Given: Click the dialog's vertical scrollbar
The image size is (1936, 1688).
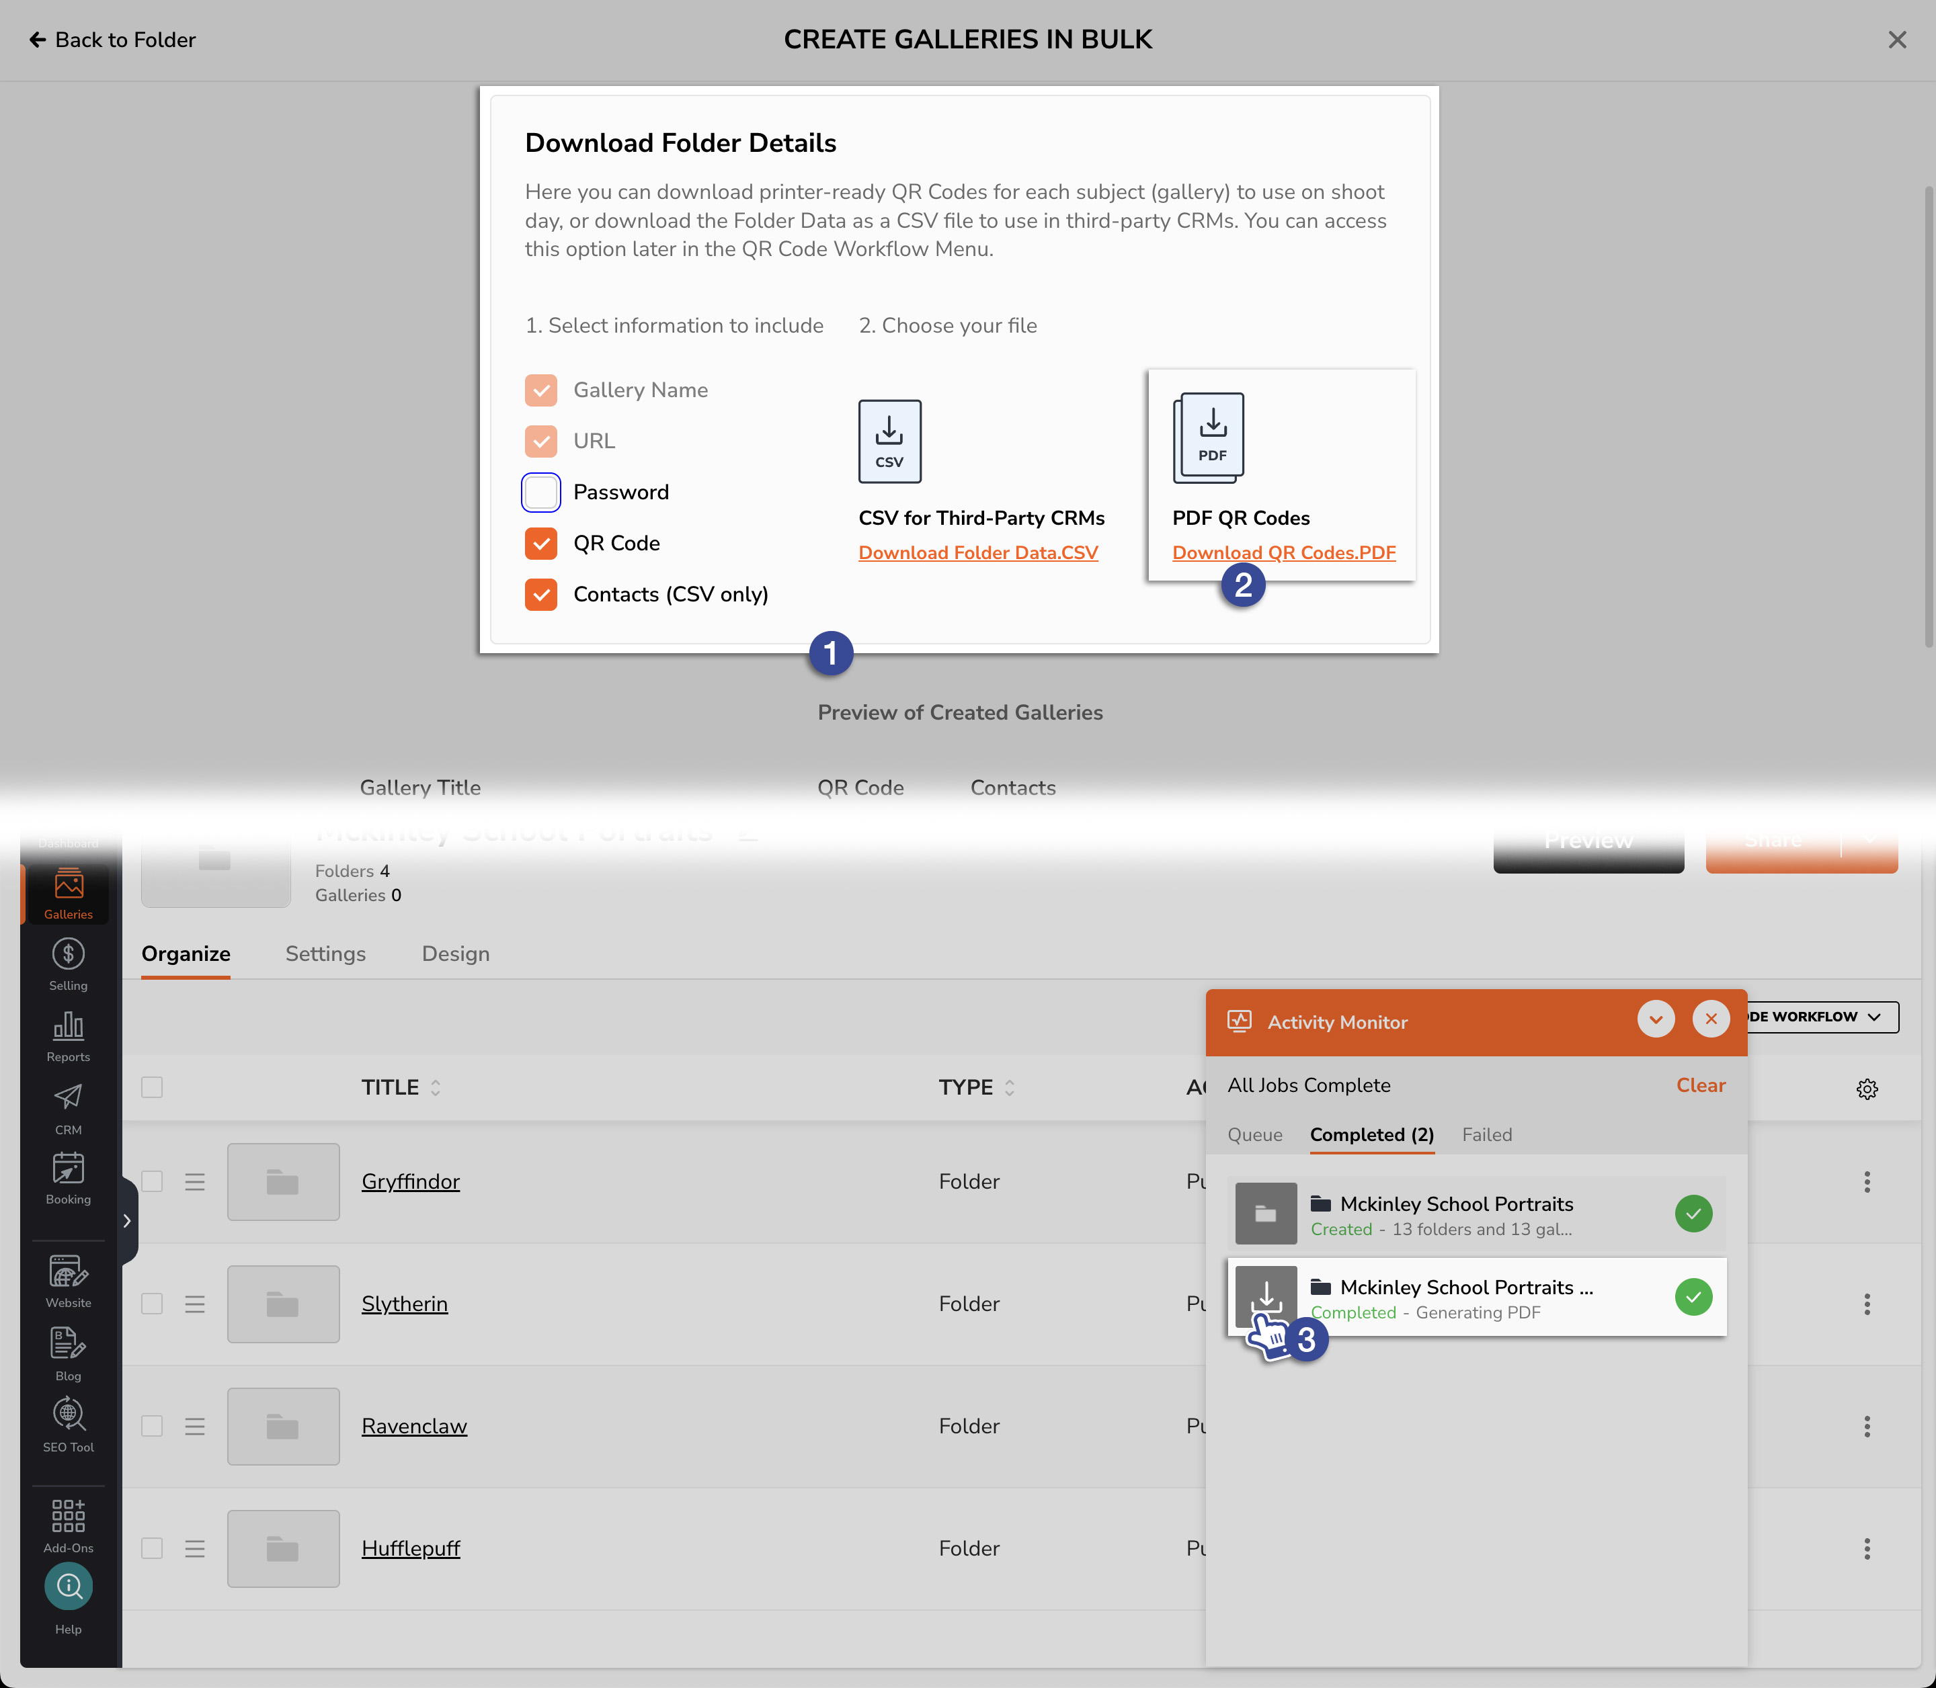Looking at the screenshot, I should (x=1929, y=417).
